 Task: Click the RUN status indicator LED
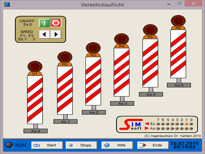pos(9,145)
